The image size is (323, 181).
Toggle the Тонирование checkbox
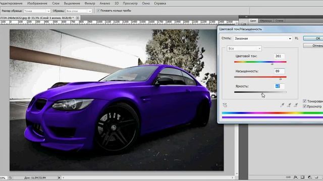point(304,101)
